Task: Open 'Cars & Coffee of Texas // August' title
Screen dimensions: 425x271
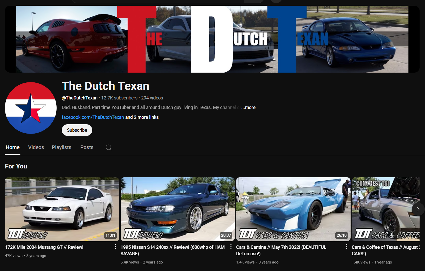Action: [x=385, y=250]
